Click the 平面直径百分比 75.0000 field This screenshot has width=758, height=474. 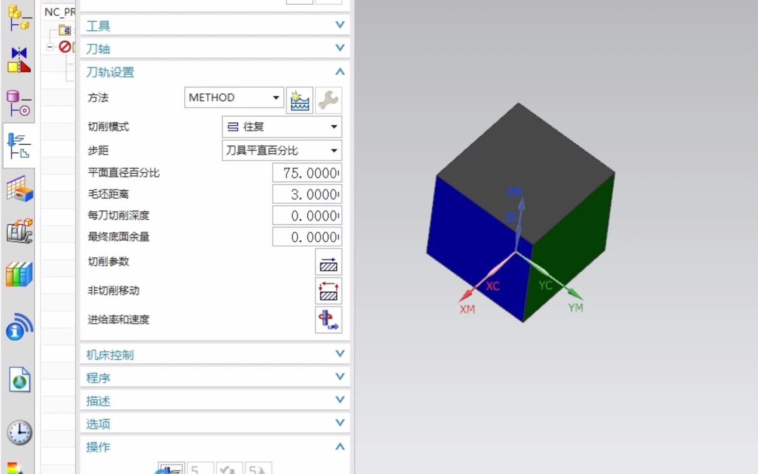coord(307,173)
